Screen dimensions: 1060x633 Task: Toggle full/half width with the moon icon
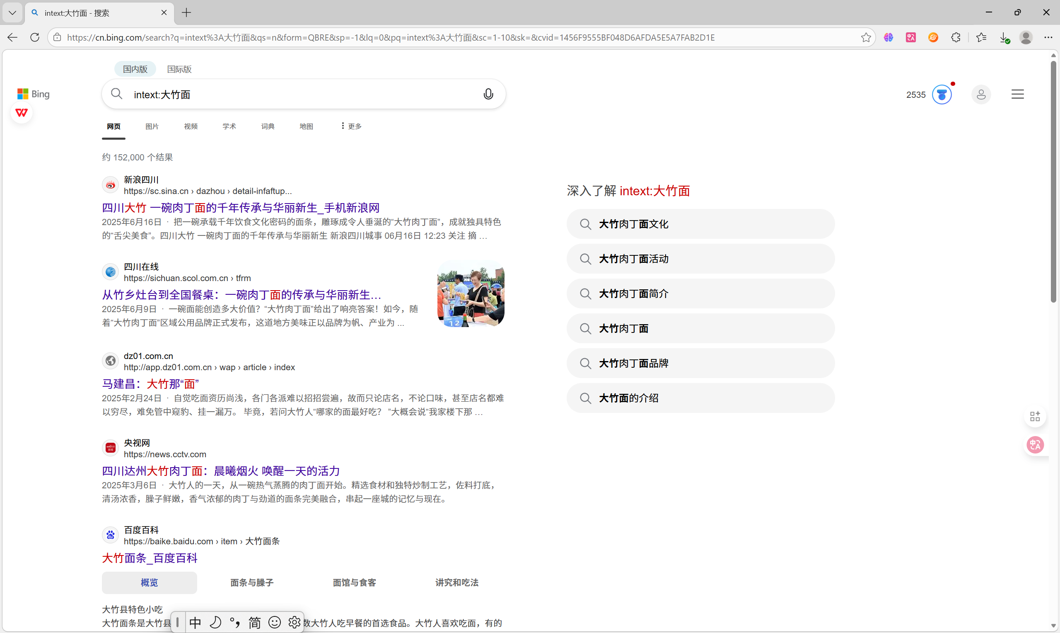(x=215, y=622)
